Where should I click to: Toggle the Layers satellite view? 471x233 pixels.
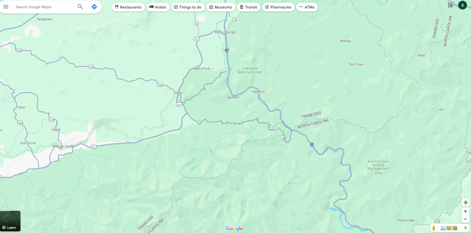(x=10, y=221)
